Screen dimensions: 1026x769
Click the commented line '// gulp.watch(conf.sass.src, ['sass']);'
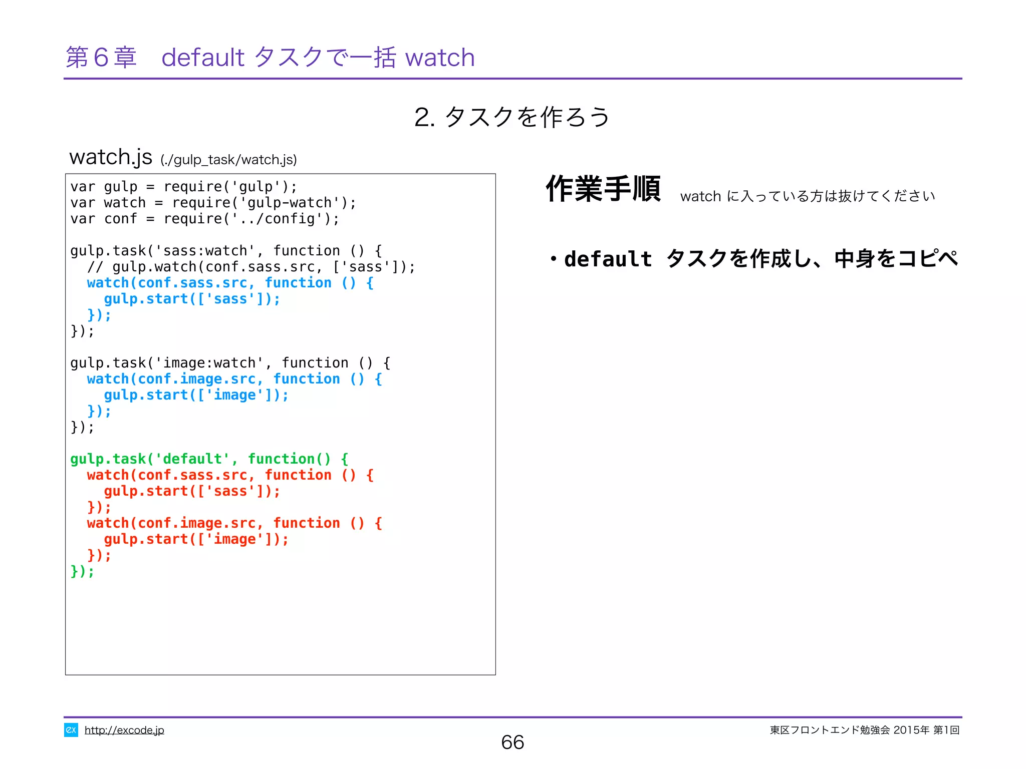(251, 267)
